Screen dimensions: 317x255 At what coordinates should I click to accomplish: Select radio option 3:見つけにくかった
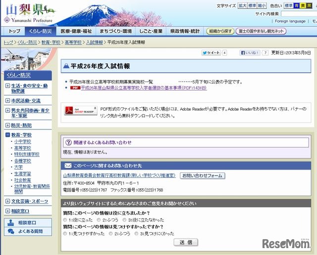point(136,233)
